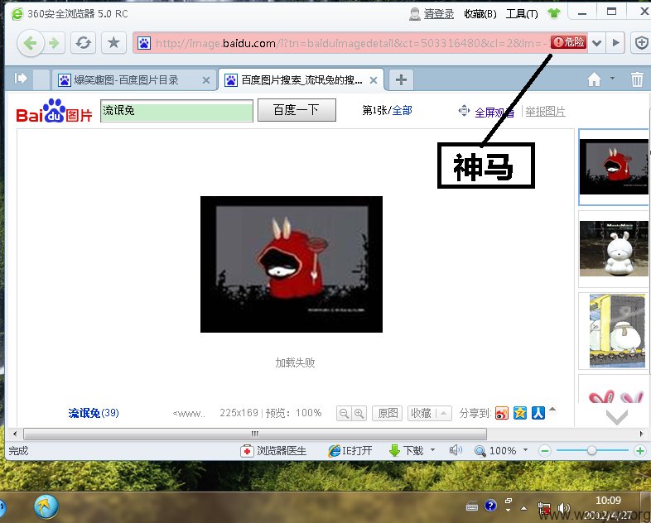Click the 举报图片 report link
The image size is (651, 523).
click(x=545, y=112)
